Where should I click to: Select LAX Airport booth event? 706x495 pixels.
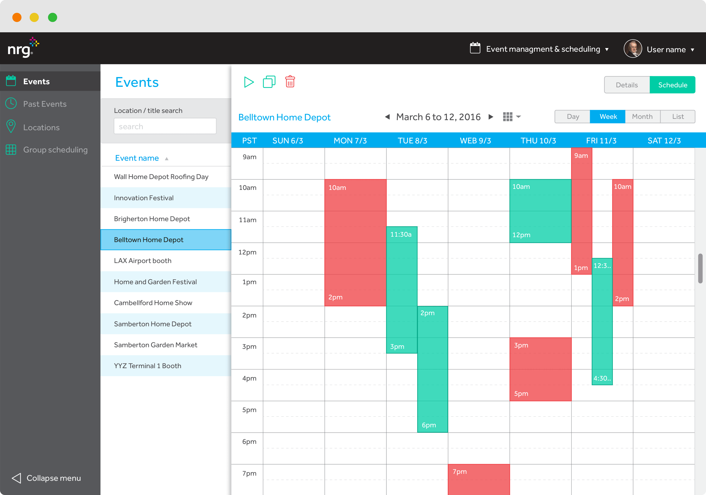[166, 261]
